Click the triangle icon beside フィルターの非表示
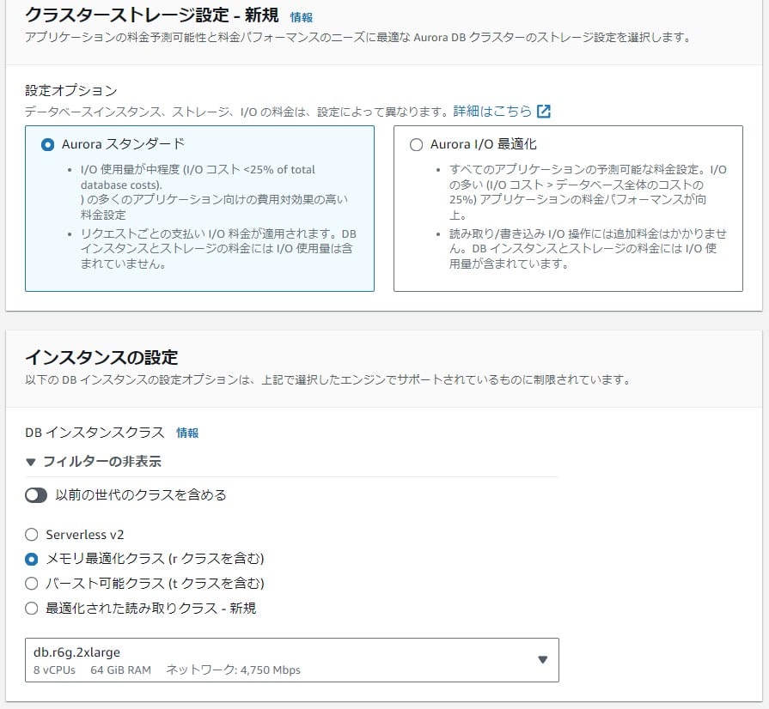 (x=30, y=462)
